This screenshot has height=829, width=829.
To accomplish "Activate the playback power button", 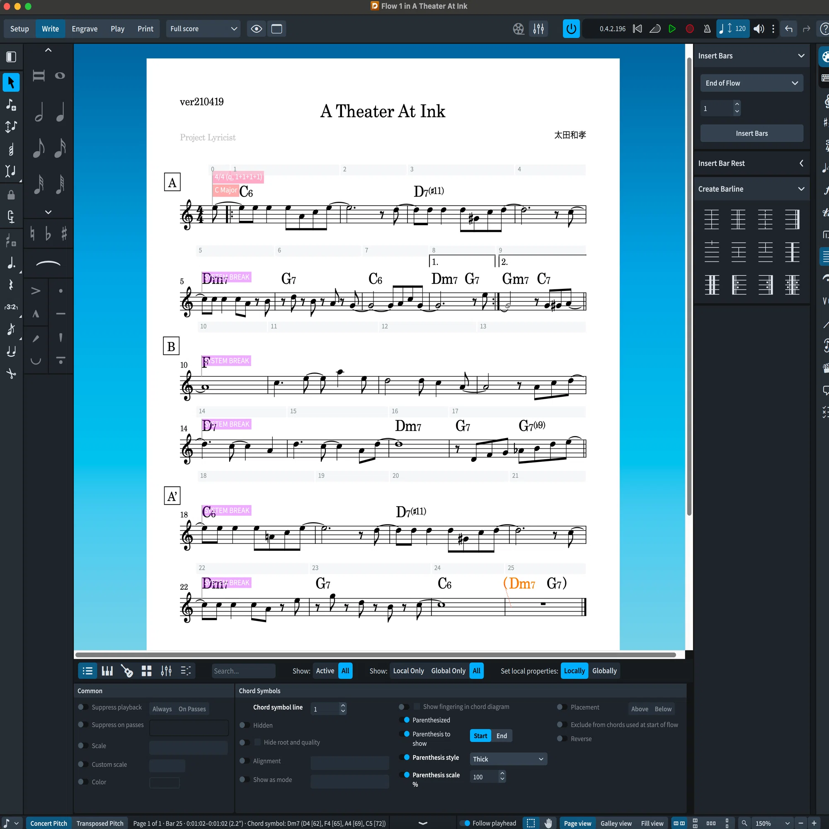I will pyautogui.click(x=571, y=29).
